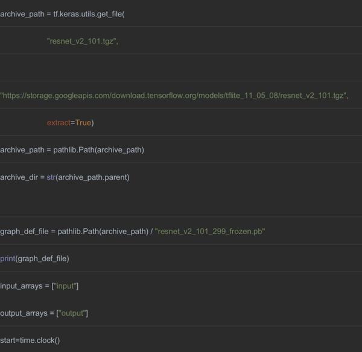Click the tf.keras.utils.get_file call
This screenshot has height=352, width=362.
click(x=89, y=14)
